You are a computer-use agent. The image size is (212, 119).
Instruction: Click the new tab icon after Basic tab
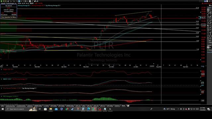128,106
